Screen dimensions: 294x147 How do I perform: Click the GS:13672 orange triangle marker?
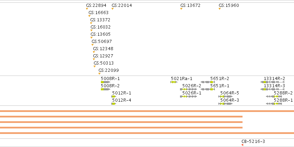(x=181, y=9)
